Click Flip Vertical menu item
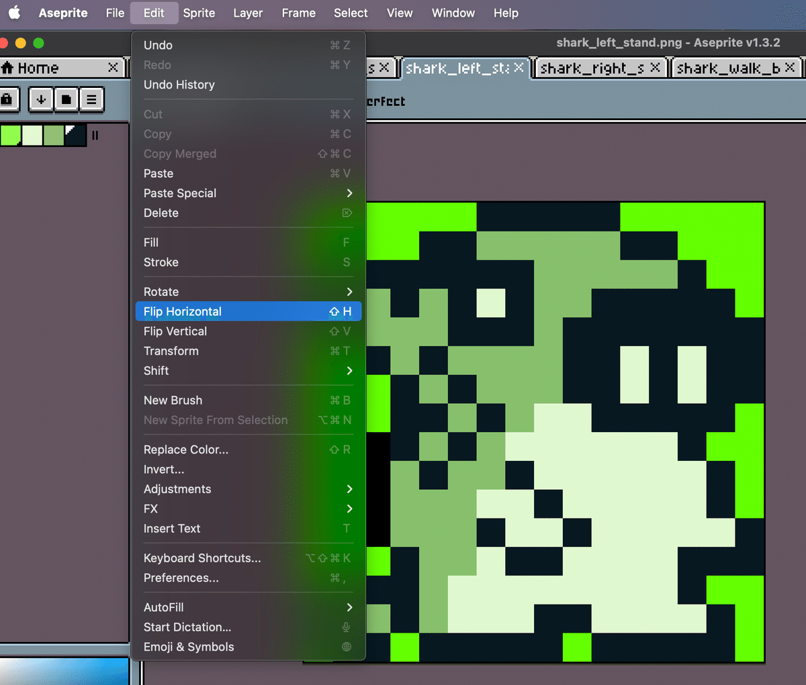 (x=249, y=331)
